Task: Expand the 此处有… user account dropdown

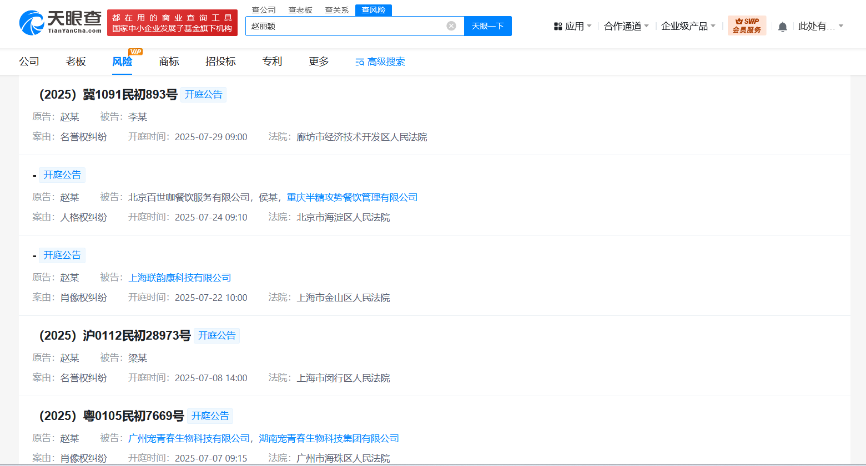Action: [820, 26]
